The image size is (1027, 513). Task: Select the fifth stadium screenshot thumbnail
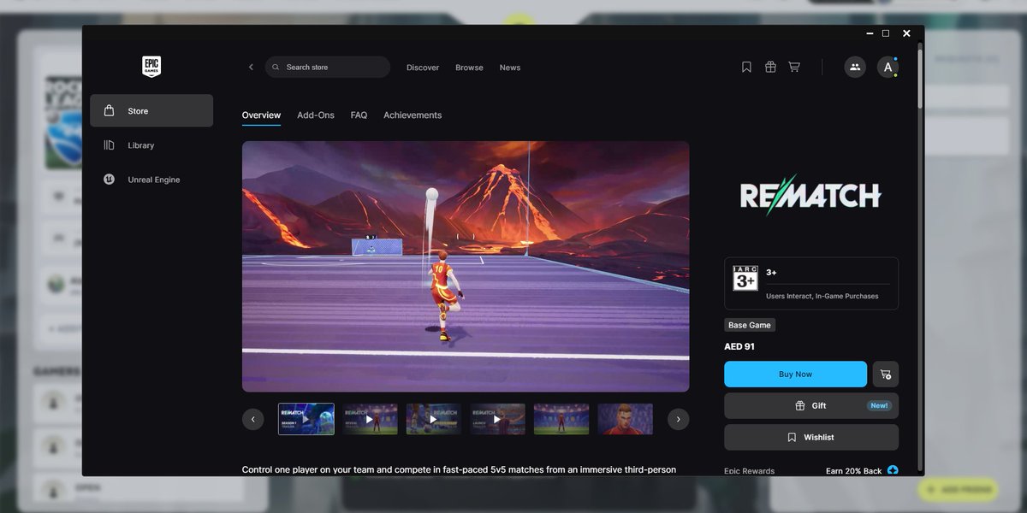pos(561,419)
